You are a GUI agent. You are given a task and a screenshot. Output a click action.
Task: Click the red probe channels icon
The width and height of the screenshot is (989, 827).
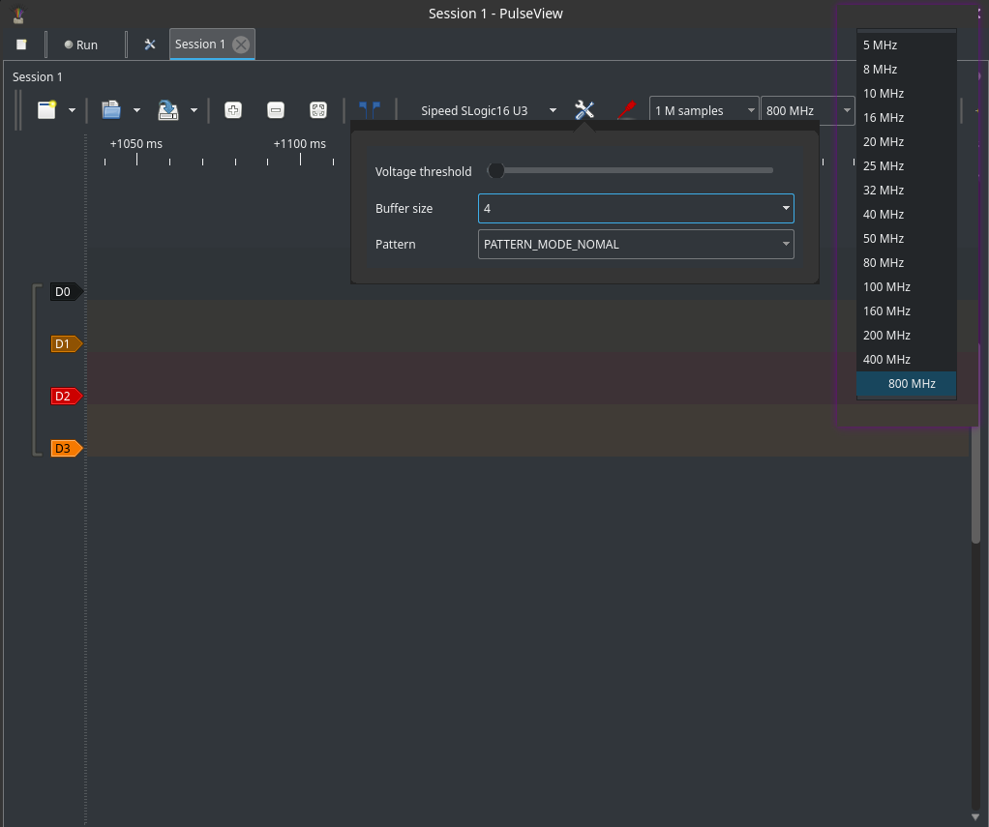coord(626,110)
